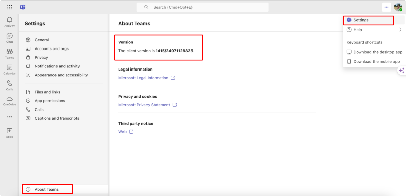Click the gear icon next to General
Screen dimensions: 406x196
point(28,40)
